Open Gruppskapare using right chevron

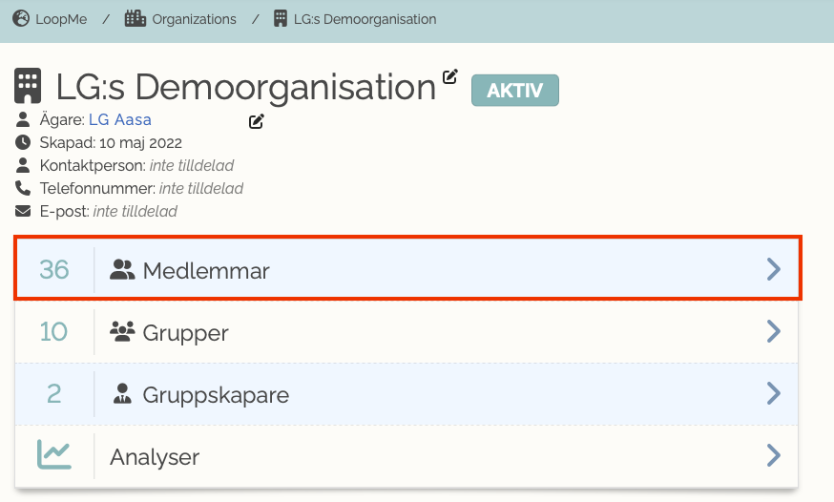[x=774, y=393]
